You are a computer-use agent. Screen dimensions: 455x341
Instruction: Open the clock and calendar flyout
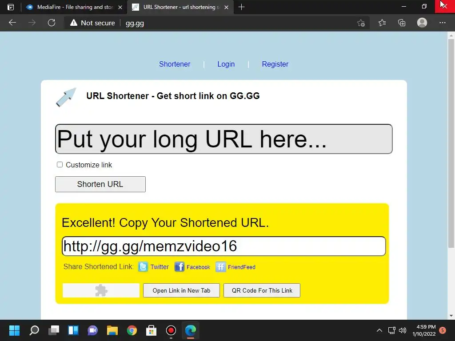424,330
